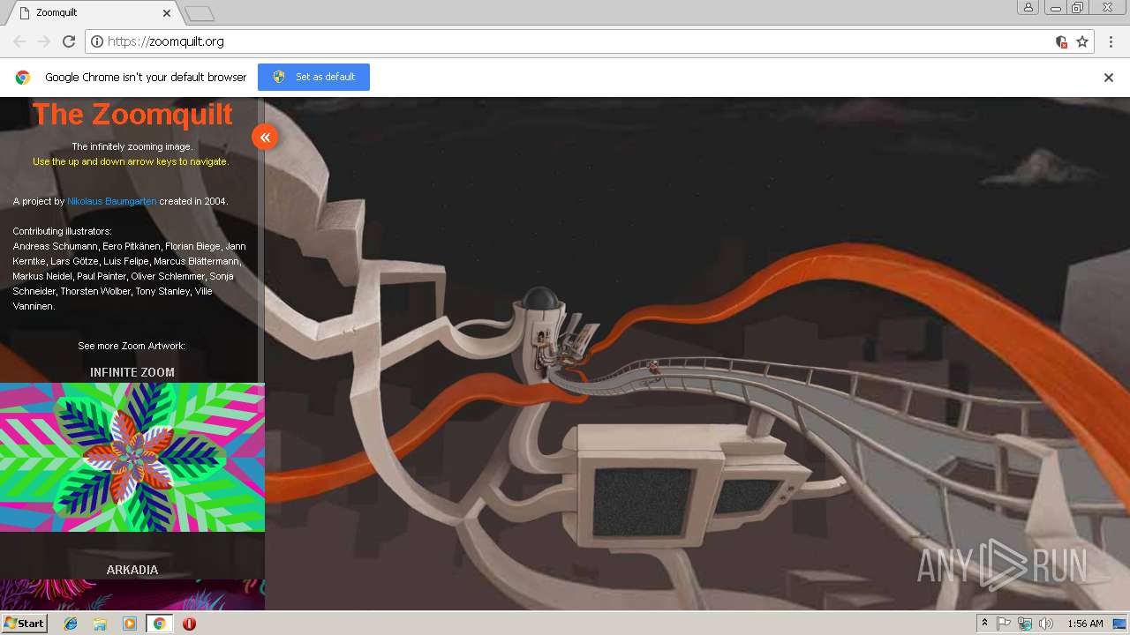Reload the page with refresh icon
This screenshot has width=1130, height=635.
(x=69, y=41)
